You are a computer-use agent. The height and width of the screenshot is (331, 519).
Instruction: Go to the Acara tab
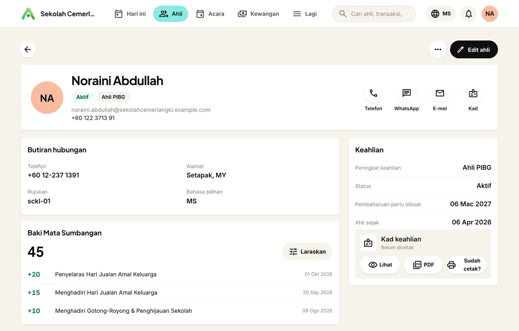[210, 14]
